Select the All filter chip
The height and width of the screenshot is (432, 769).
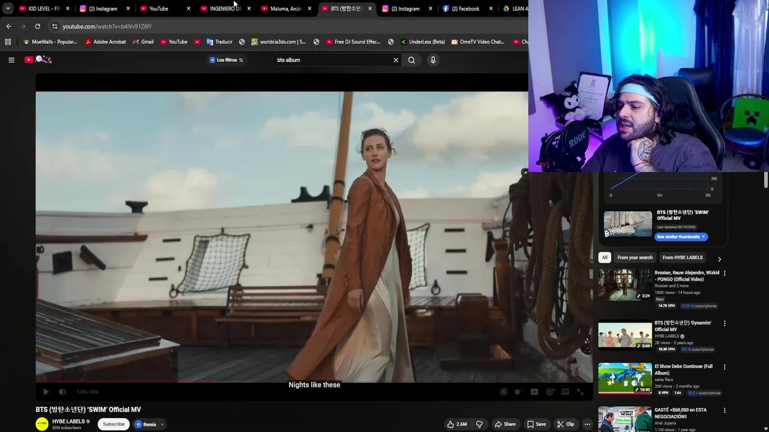(x=604, y=257)
